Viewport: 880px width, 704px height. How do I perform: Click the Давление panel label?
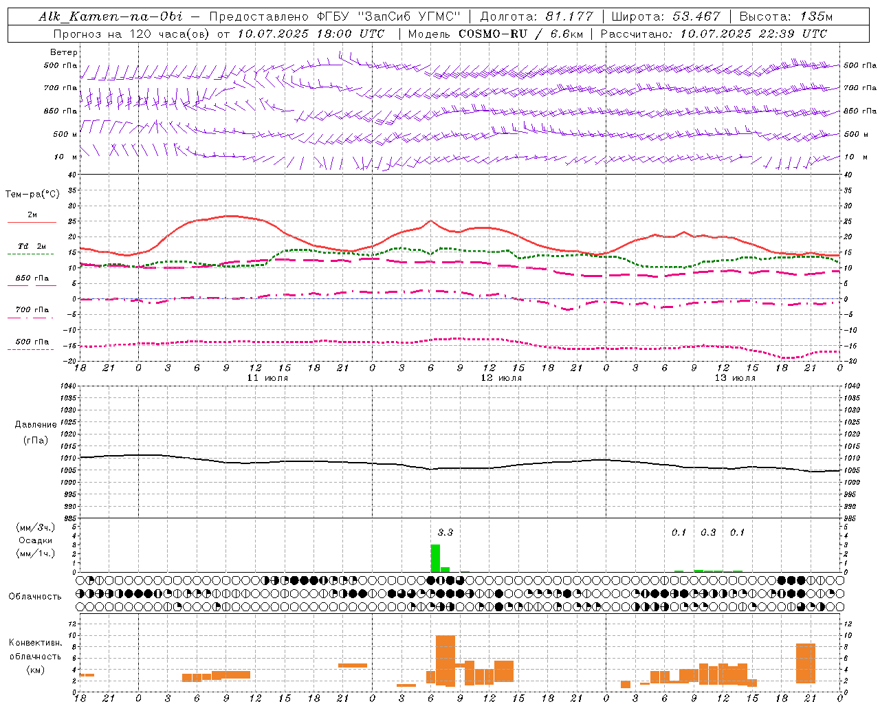click(36, 425)
